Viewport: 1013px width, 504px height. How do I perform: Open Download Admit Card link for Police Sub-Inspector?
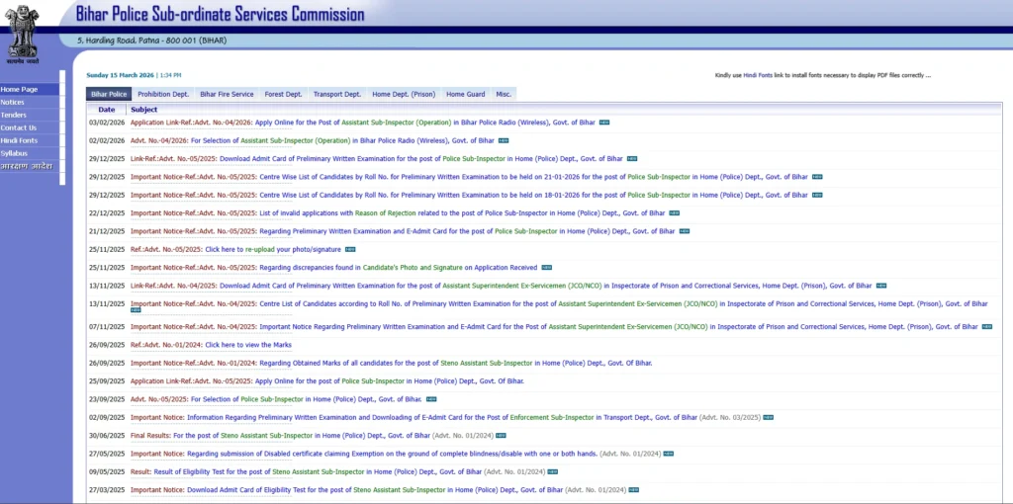click(x=377, y=159)
